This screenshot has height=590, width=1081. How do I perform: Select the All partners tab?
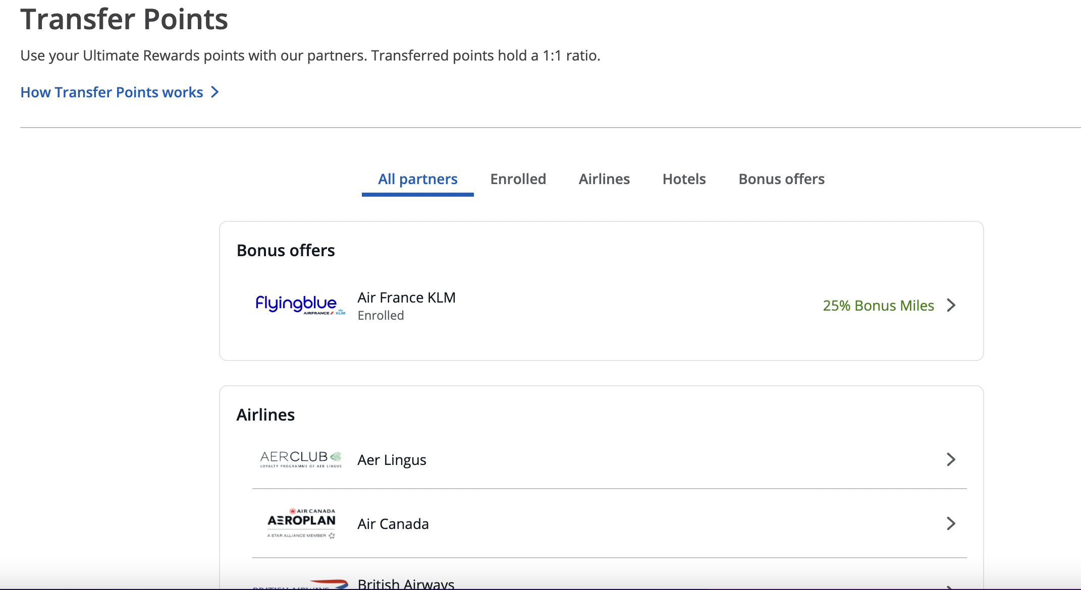(x=418, y=179)
